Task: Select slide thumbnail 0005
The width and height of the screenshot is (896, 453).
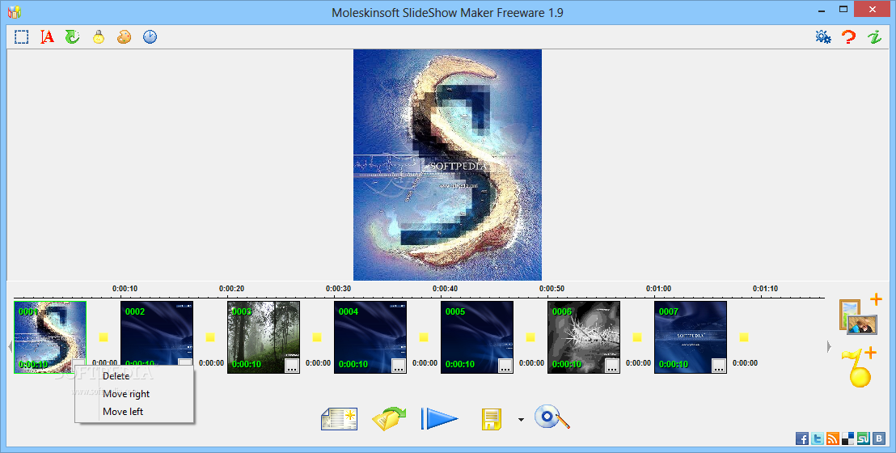Action: (x=477, y=337)
